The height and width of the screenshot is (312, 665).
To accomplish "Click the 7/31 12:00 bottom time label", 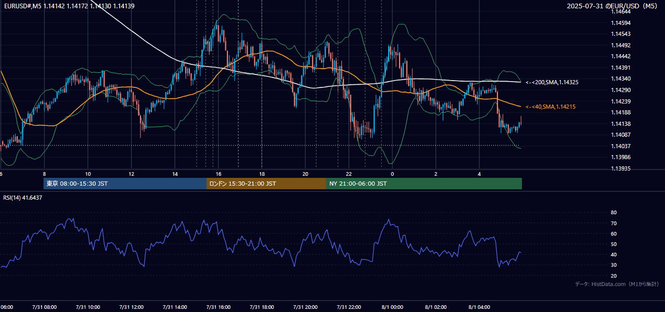I will [x=131, y=307].
